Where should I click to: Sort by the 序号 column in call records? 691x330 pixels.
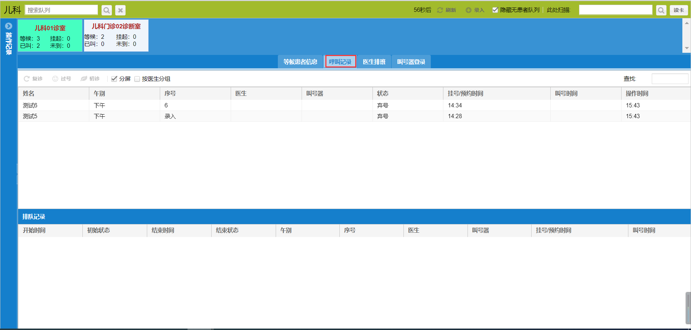195,93
